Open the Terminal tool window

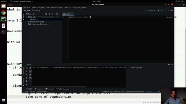[49, 89]
